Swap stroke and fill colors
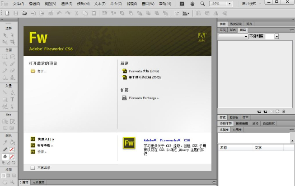Screen dimensions: 295x193 [x=14, y=163]
